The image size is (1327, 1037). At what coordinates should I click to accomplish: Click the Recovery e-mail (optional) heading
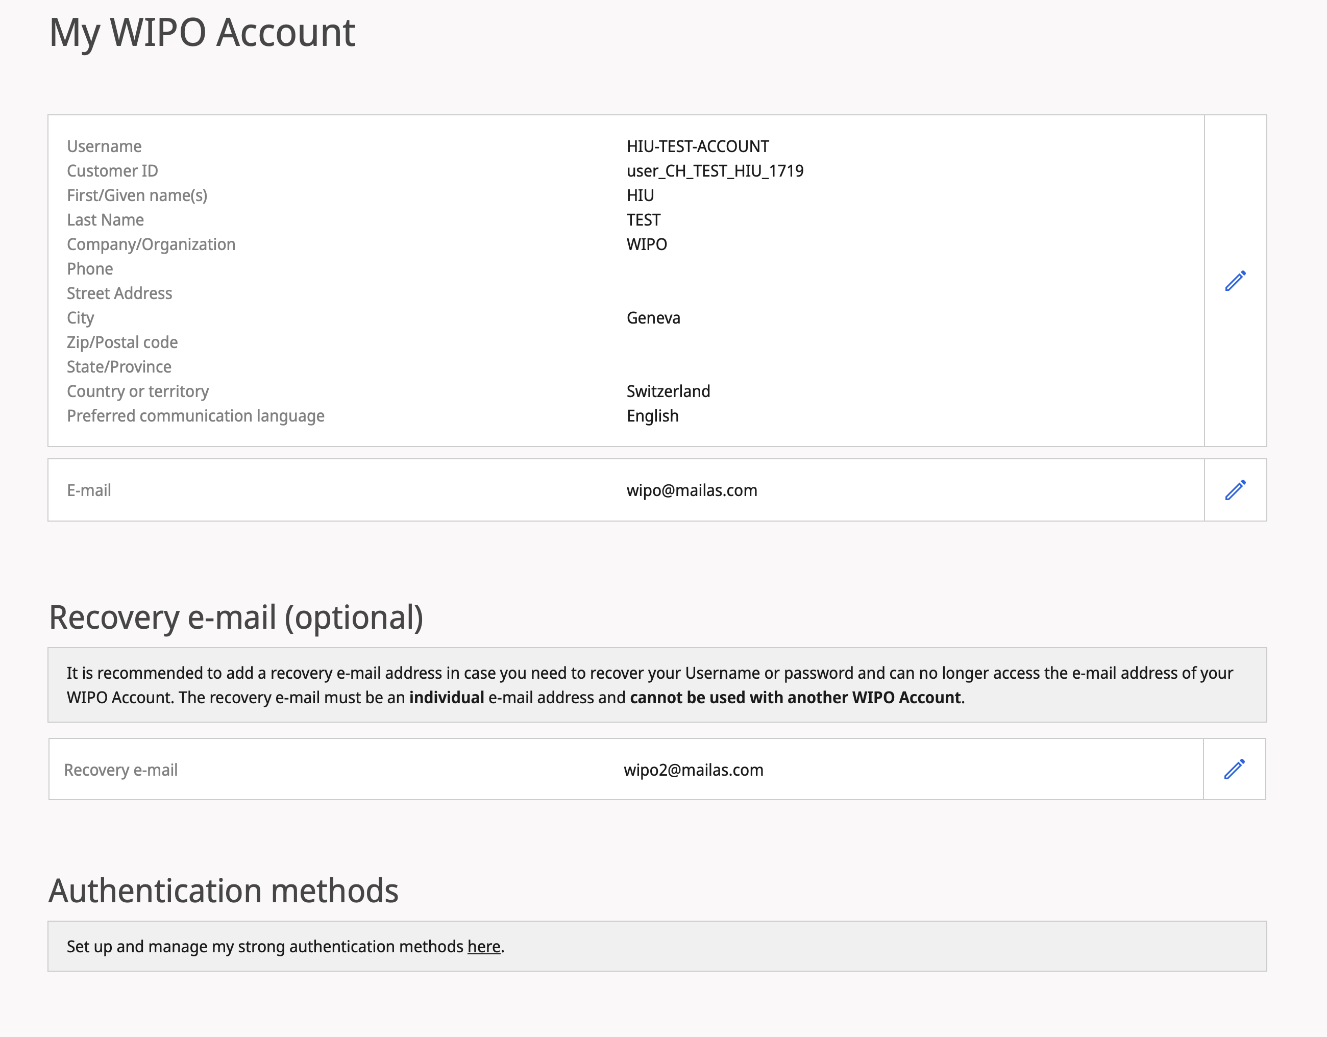236,617
